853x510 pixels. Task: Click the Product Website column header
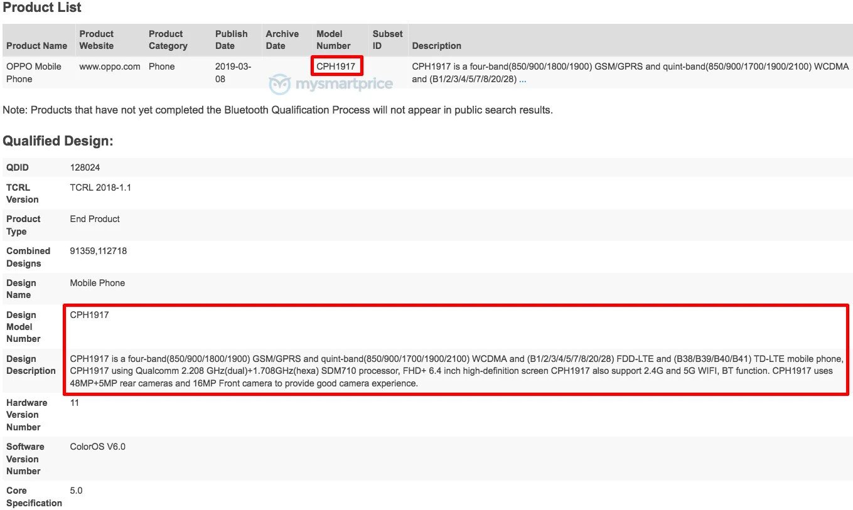click(x=97, y=40)
